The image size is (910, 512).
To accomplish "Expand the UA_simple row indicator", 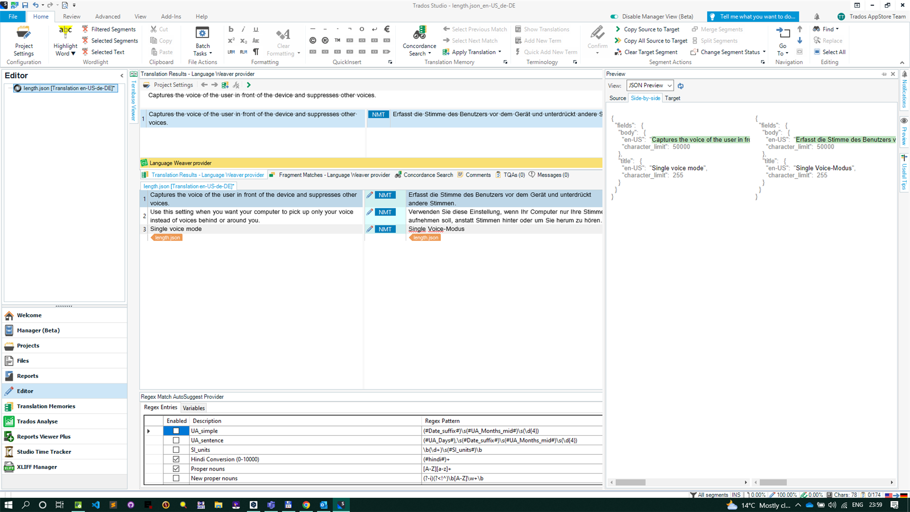I will (149, 431).
